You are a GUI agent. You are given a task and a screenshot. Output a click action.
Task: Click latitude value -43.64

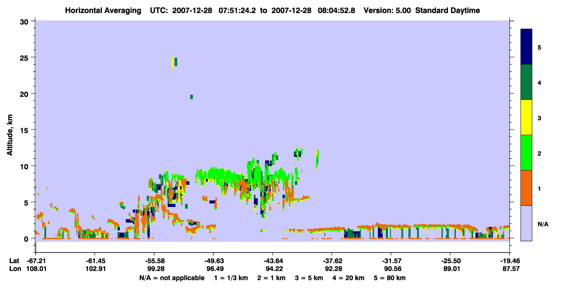tap(273, 261)
